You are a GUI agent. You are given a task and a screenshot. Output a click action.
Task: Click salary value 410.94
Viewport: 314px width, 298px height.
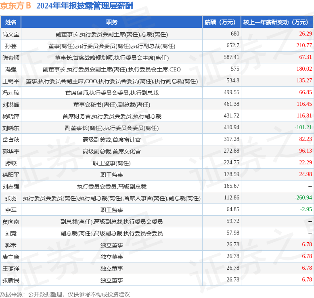(231, 127)
